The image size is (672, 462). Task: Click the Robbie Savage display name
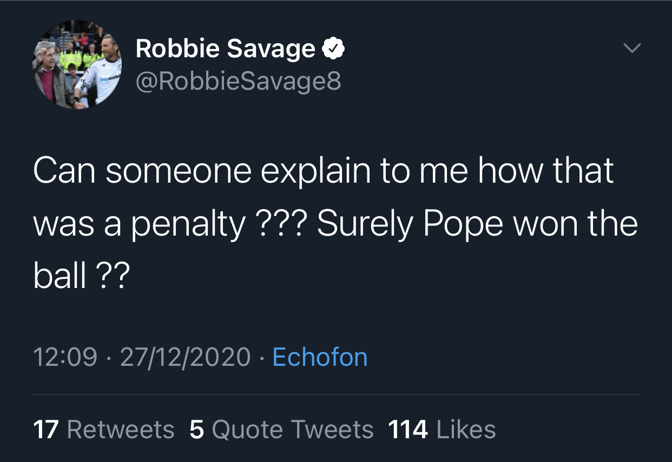pyautogui.click(x=225, y=49)
